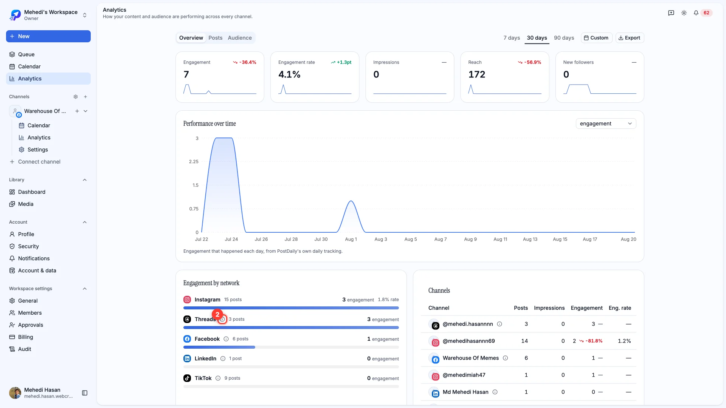This screenshot has height=408, width=726.
Task: Open the Audit log page
Action: pyautogui.click(x=48, y=349)
